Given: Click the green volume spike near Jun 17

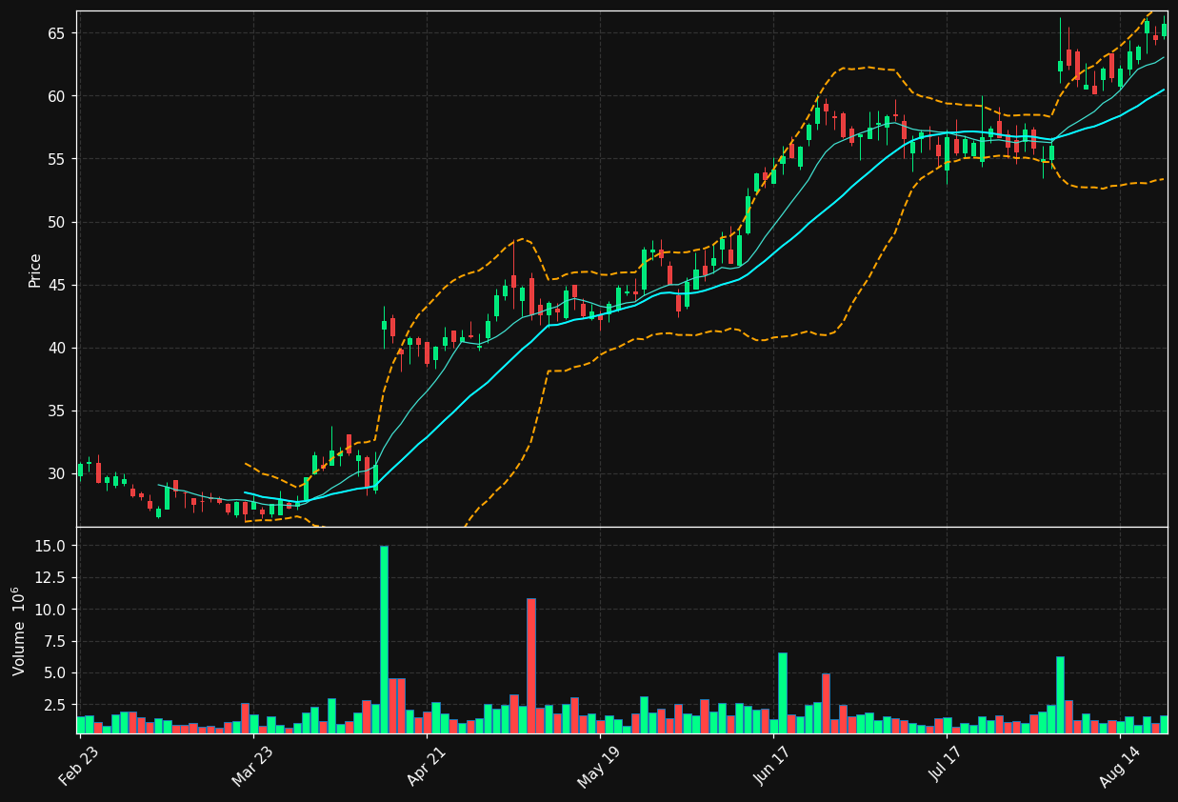Looking at the screenshot, I should click(x=783, y=692).
